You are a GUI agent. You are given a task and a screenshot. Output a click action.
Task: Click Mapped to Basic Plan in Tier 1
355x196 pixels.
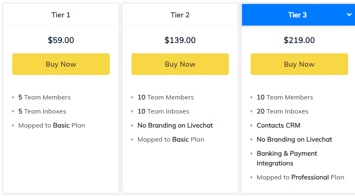point(52,125)
